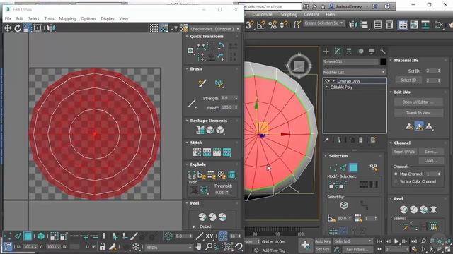Open the Modifier List dropdown
Viewport: 453px width, 254px height.
point(354,72)
